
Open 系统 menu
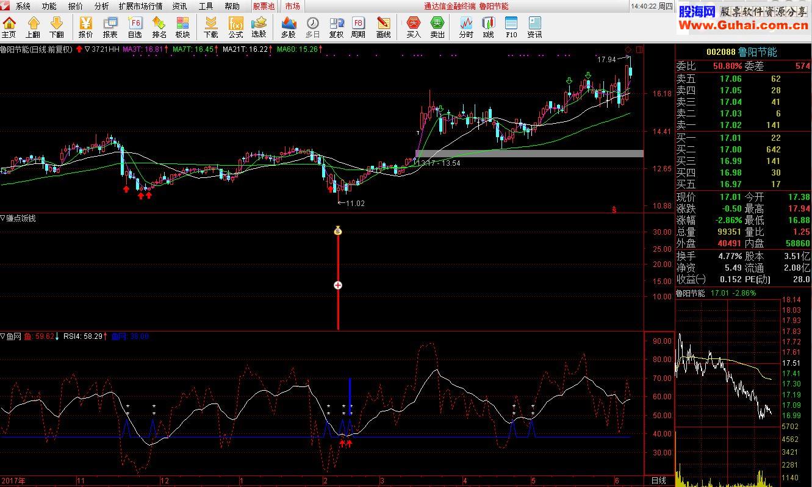[23, 6]
